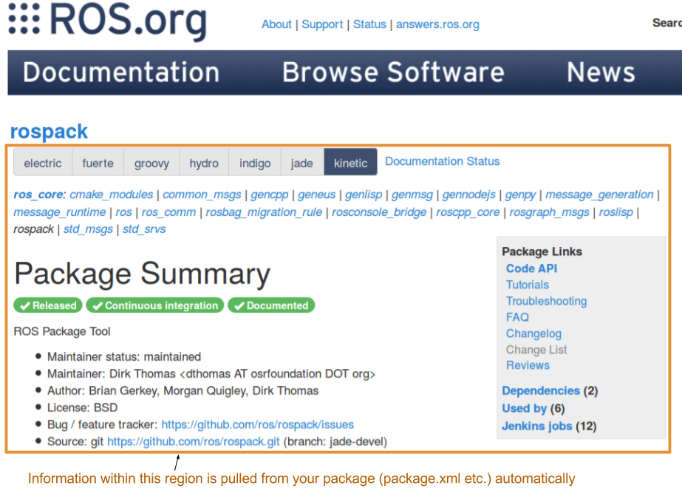Image resolution: width=682 pixels, height=494 pixels.
Task: Open the rospack GitHub issues link
Action: [257, 424]
